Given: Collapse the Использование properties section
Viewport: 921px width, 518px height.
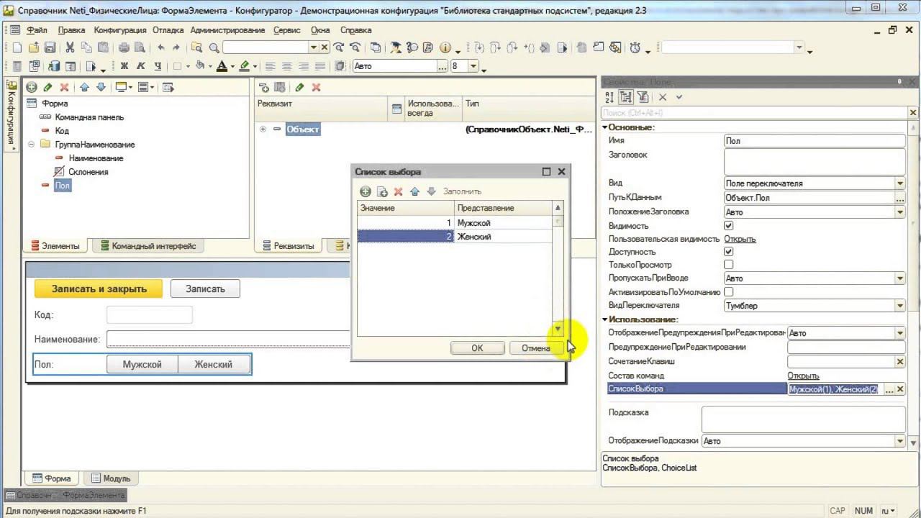Looking at the screenshot, I should 605,319.
